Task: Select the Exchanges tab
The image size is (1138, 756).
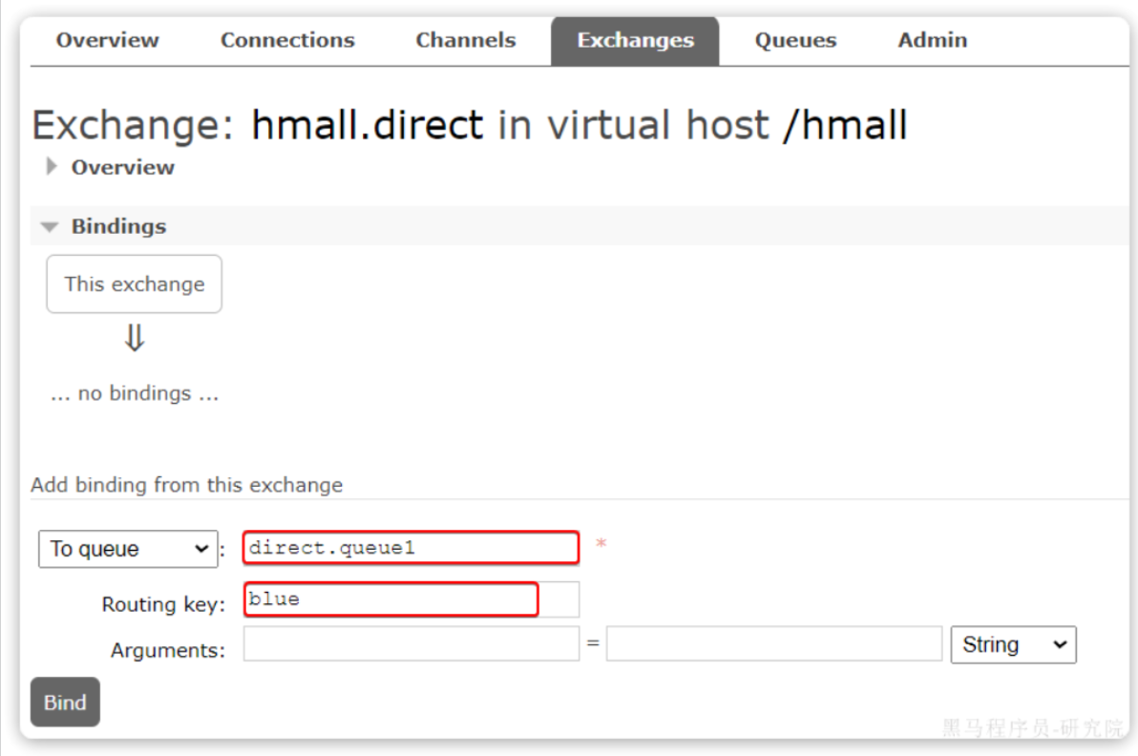Action: click(x=635, y=41)
